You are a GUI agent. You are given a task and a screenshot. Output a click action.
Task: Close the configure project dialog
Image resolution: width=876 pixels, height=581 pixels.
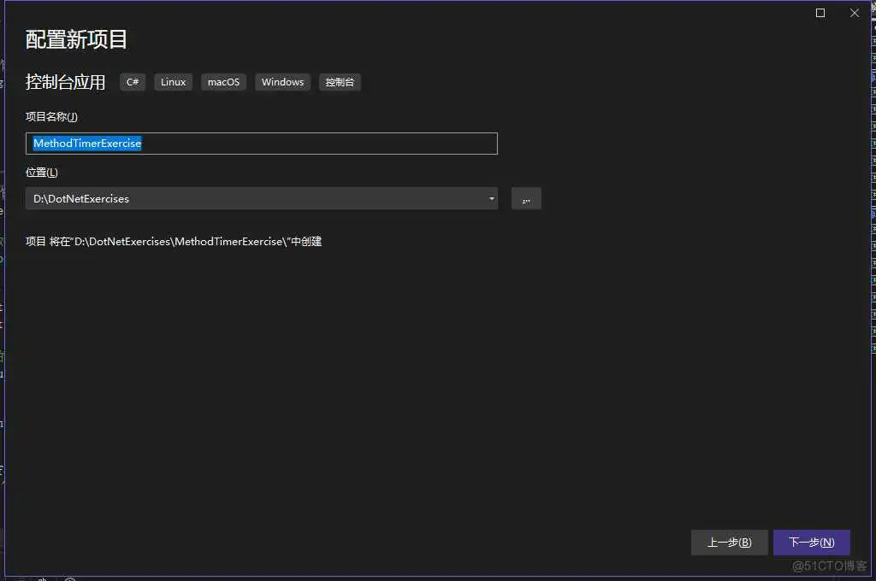tap(855, 13)
